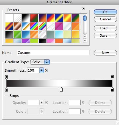Image resolution: width=119 pixels, height=125 pixels.
Task: Click the Cancel button
Action: 105,19
